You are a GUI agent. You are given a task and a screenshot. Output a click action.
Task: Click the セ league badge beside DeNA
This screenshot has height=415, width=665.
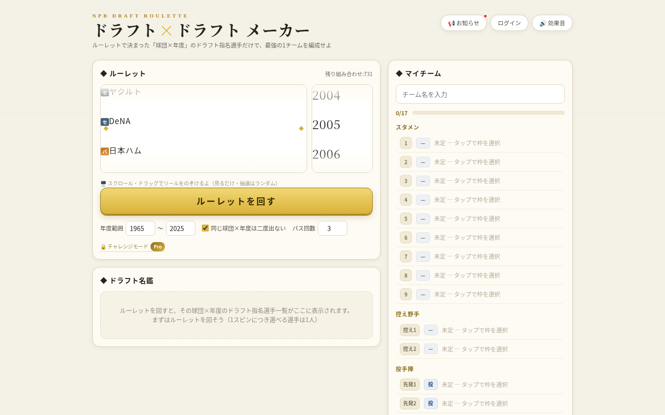tap(105, 122)
